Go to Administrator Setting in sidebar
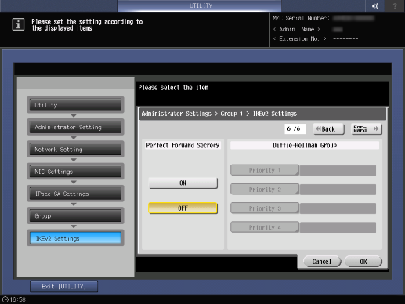Image resolution: width=405 pixels, height=304 pixels. coord(75,127)
